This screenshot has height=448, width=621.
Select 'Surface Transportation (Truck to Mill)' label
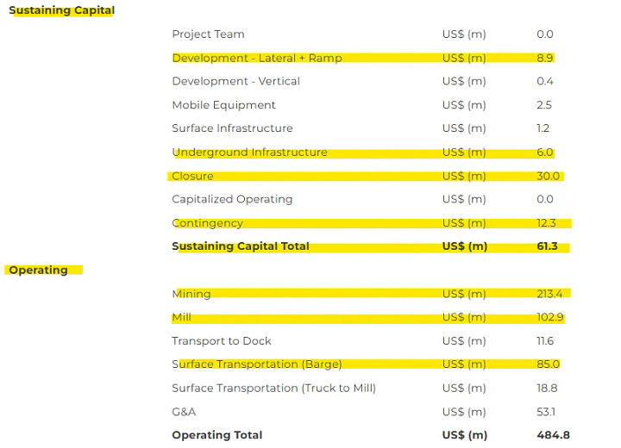(273, 388)
